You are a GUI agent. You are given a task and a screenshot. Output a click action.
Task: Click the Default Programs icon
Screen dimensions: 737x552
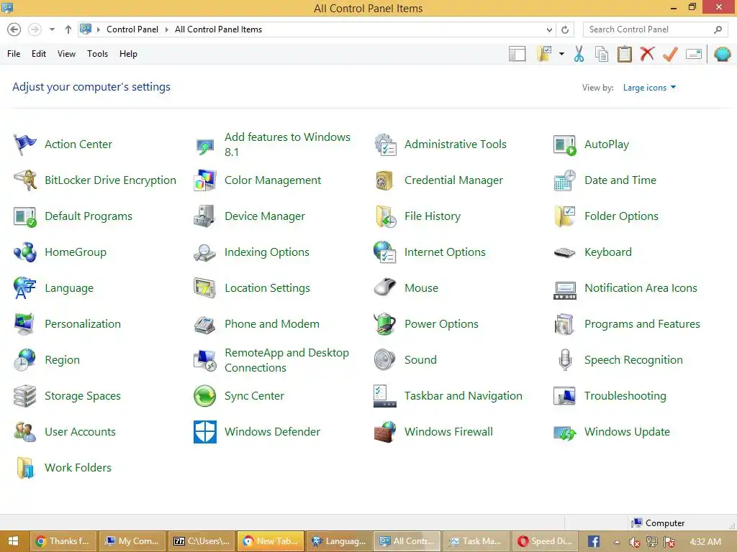click(x=25, y=216)
